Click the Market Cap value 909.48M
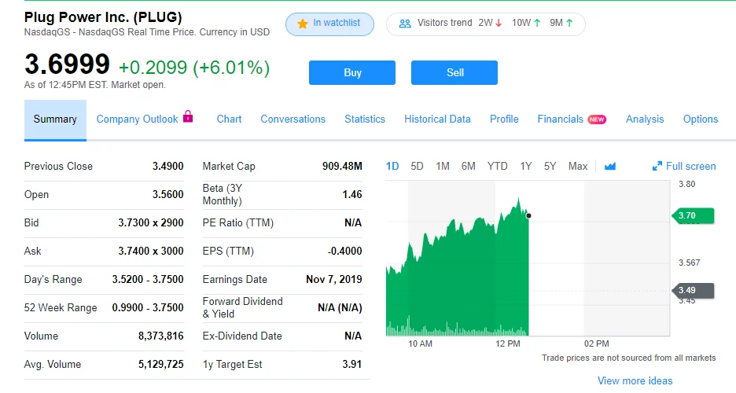The width and height of the screenshot is (736, 393). (x=342, y=166)
